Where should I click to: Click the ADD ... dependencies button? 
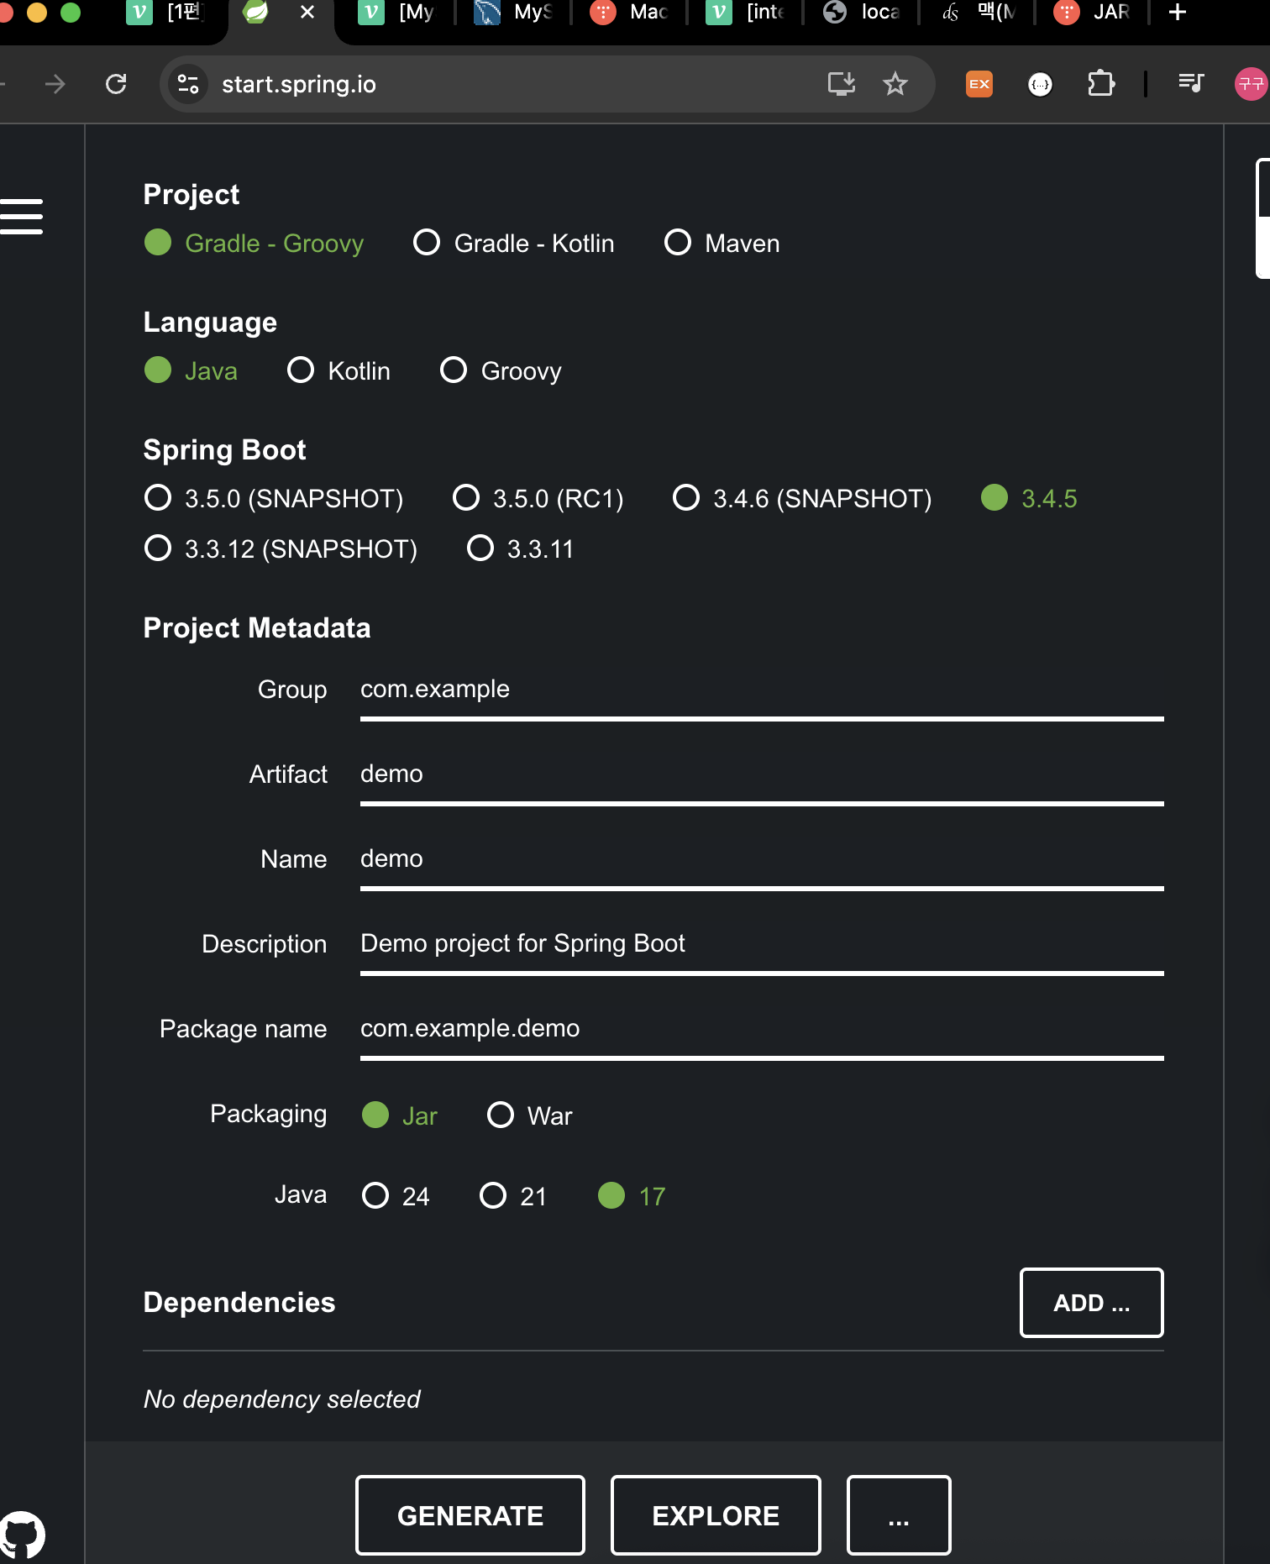[x=1091, y=1303]
